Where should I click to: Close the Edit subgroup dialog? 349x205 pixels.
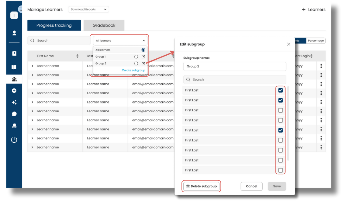[289, 44]
